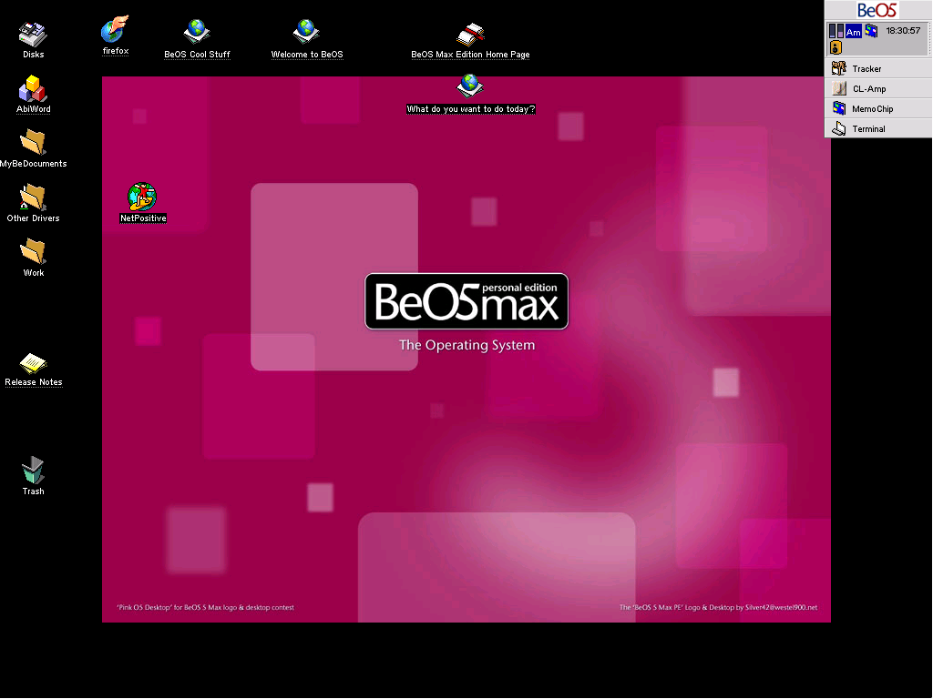Screen dimensions: 933x699
Task: Switch to CL-Amp in the Deskbar
Action: pyautogui.click(x=878, y=88)
